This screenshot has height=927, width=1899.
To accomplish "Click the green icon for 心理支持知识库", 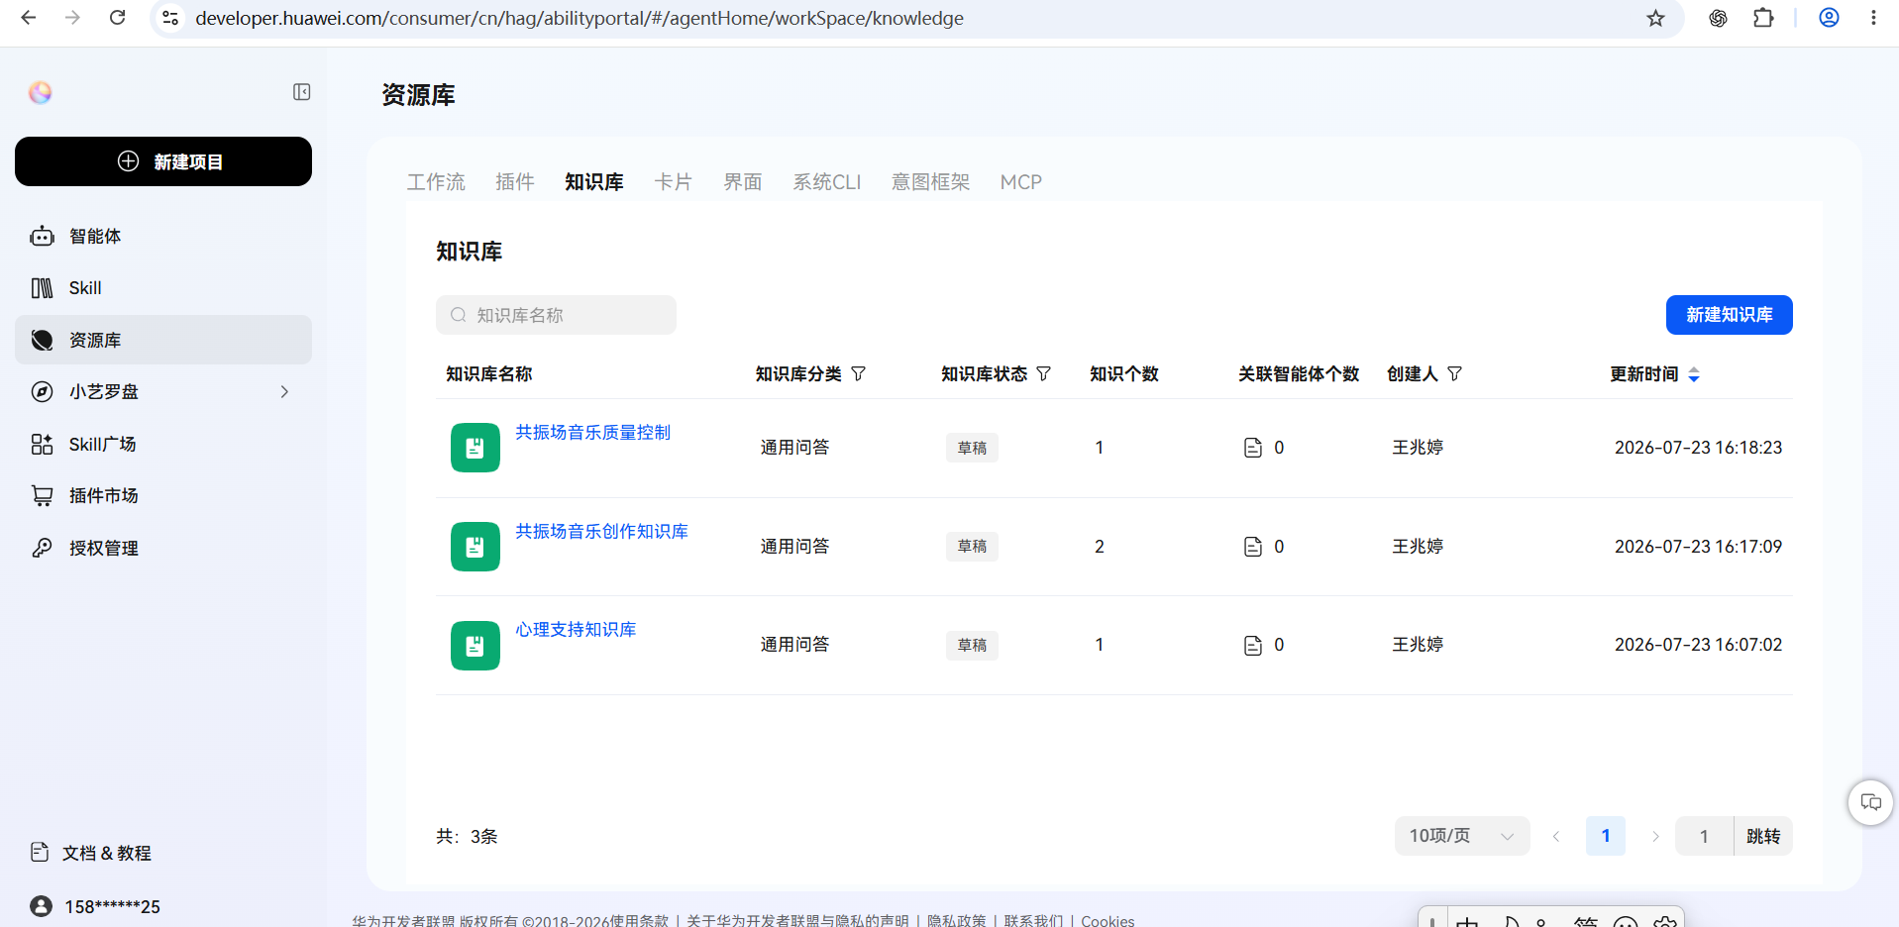I will pyautogui.click(x=475, y=646).
